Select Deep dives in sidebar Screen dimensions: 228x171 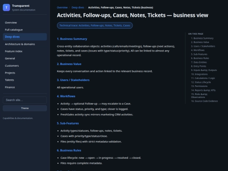tap(25, 37)
